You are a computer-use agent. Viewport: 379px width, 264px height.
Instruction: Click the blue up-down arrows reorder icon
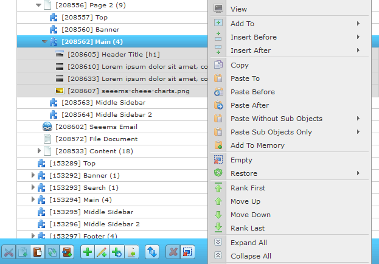[152, 252]
